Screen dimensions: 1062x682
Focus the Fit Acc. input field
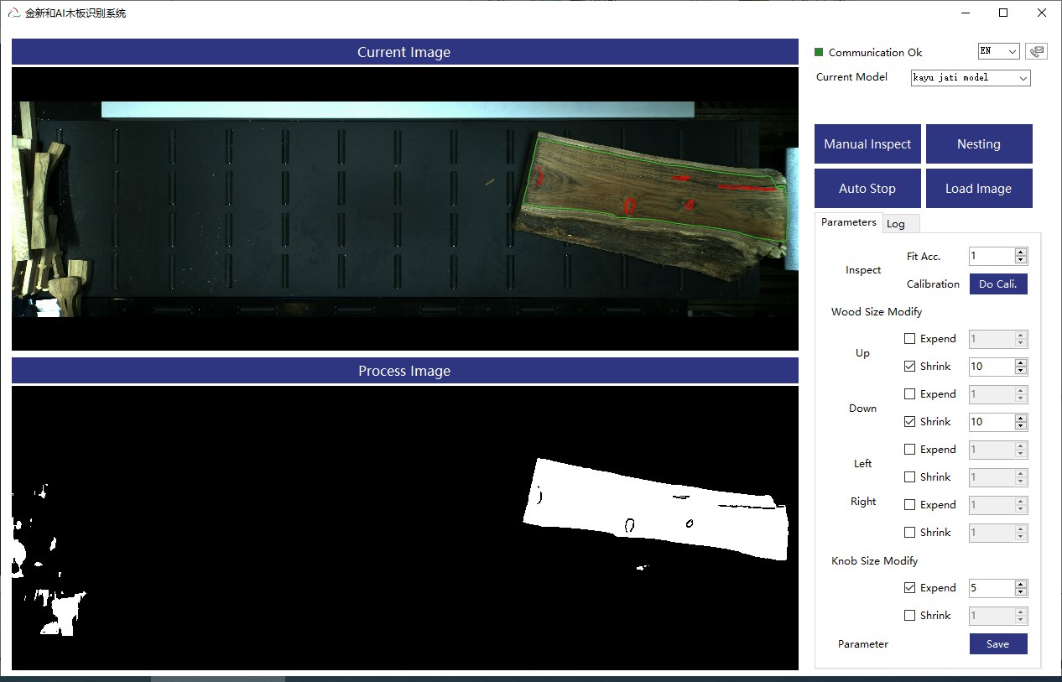(992, 256)
